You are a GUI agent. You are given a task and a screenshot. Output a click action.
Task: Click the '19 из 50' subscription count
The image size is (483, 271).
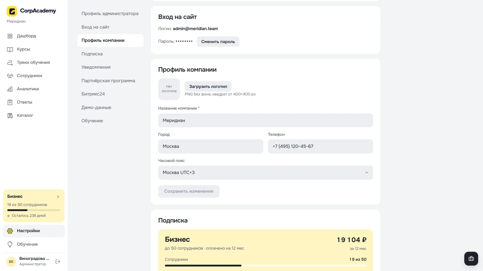[x=358, y=259]
